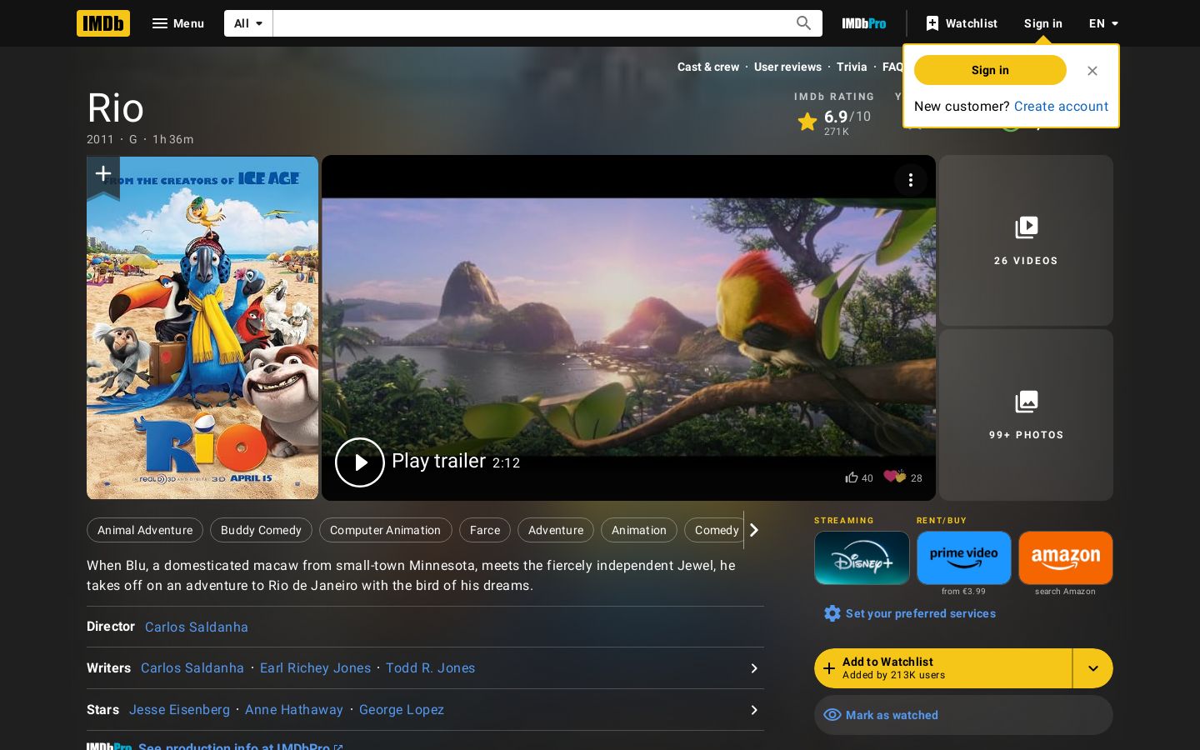Go to the IMDb home logo
This screenshot has height=750, width=1200.
103,23
